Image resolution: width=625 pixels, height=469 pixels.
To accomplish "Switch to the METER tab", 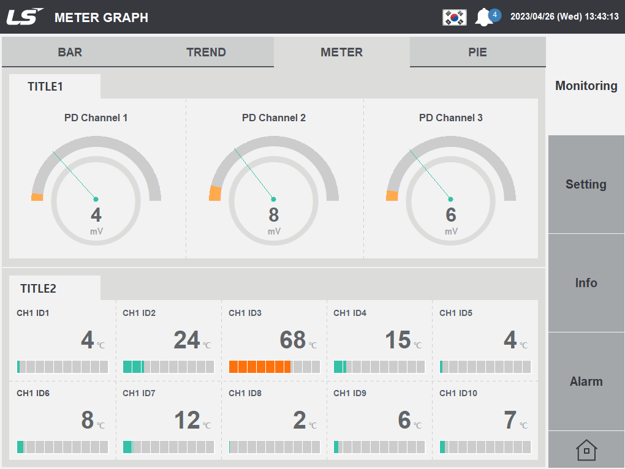I will [x=341, y=52].
